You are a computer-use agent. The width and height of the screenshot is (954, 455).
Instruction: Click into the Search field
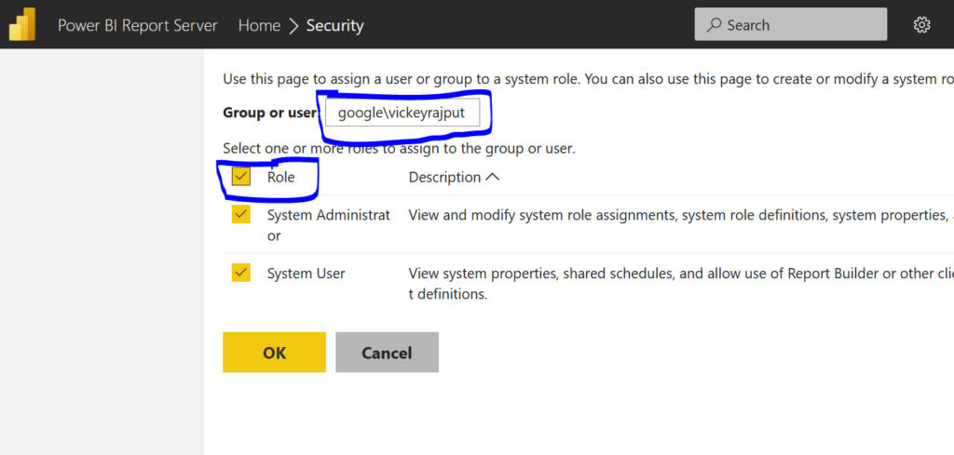(791, 25)
